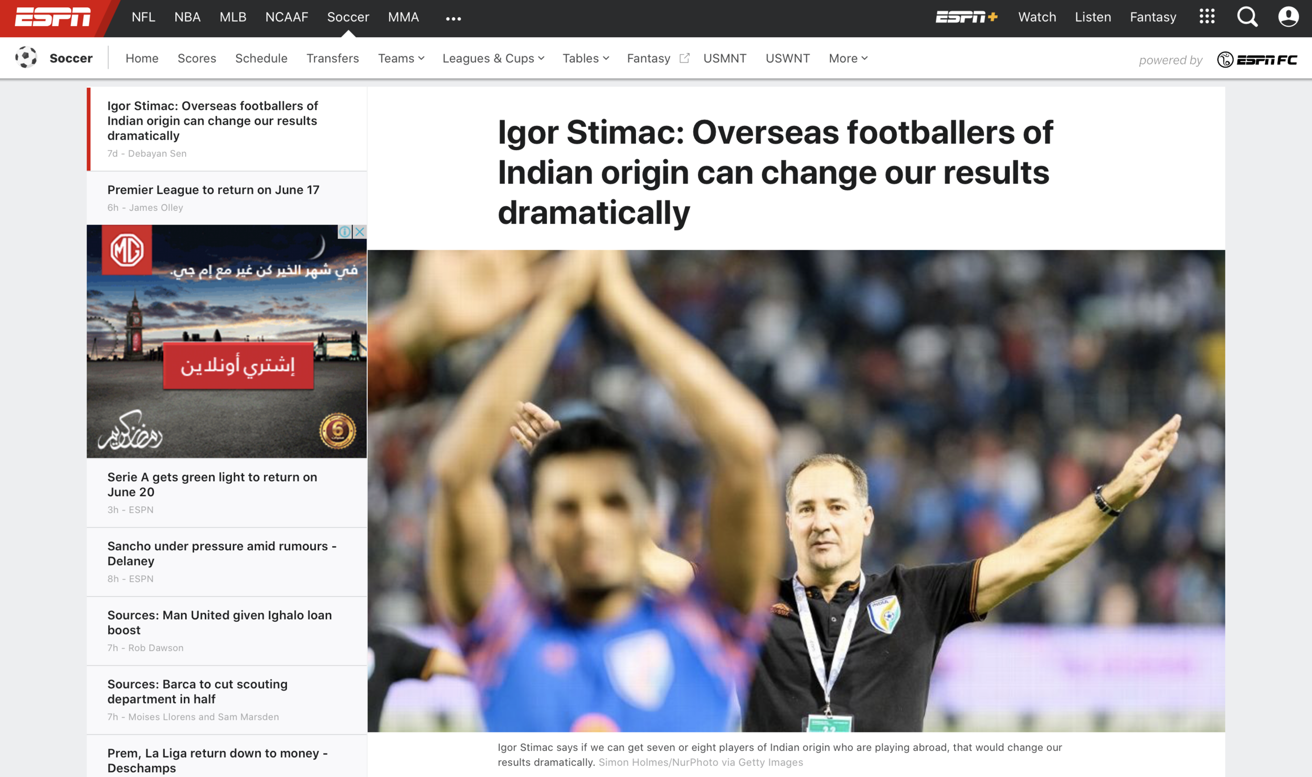
Task: Open the search magnifier
Action: (x=1247, y=16)
